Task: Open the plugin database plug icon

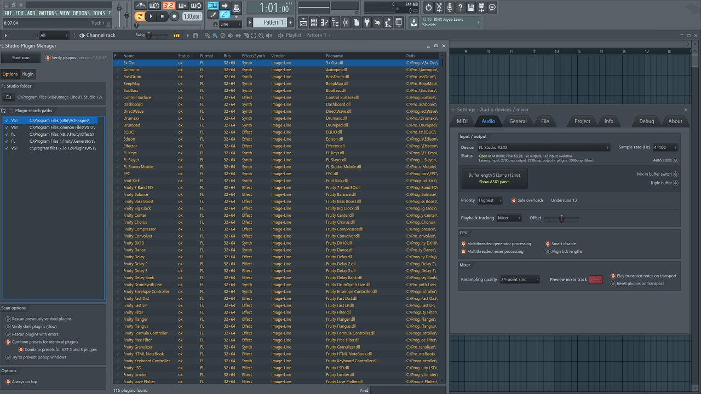Action: (367, 22)
